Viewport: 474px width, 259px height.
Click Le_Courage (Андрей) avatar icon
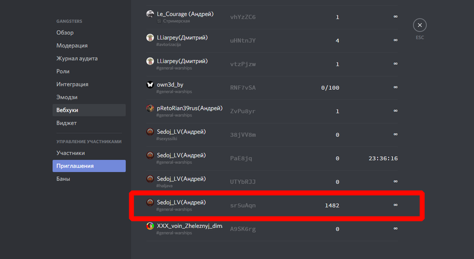click(x=150, y=14)
